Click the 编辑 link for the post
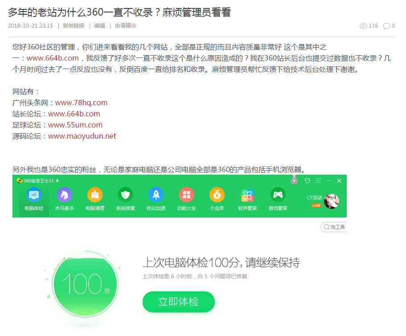This screenshot has height=336, width=406. (x=99, y=26)
